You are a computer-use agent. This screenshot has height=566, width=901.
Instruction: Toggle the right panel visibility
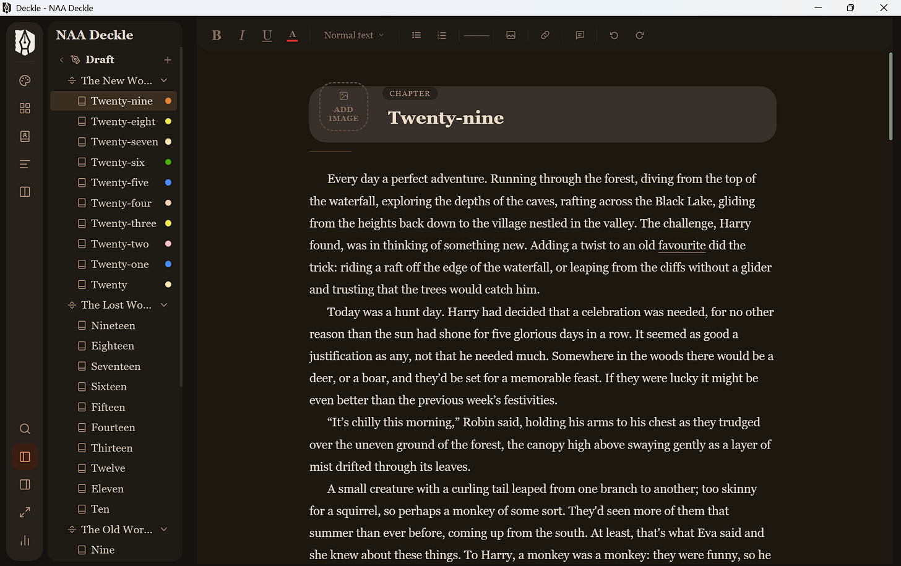click(x=25, y=484)
